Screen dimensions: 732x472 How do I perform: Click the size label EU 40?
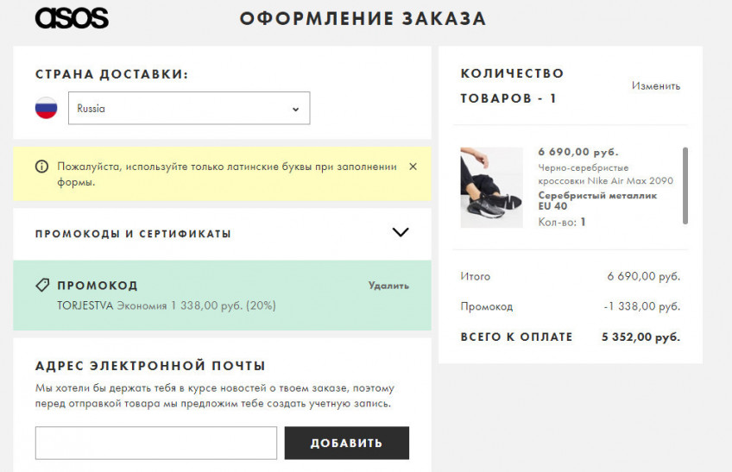(x=552, y=206)
